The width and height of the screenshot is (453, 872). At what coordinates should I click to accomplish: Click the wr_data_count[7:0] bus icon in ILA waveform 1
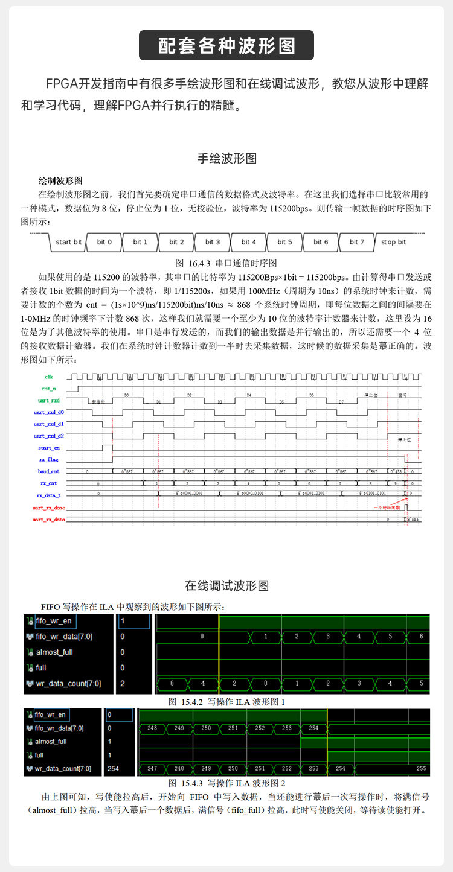point(29,684)
